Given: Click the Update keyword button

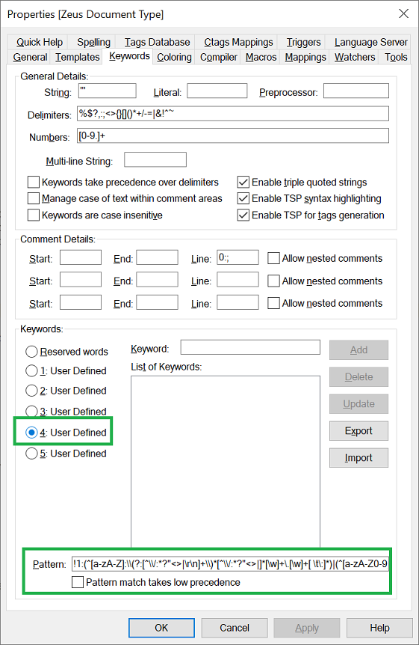Looking at the screenshot, I should pos(359,404).
